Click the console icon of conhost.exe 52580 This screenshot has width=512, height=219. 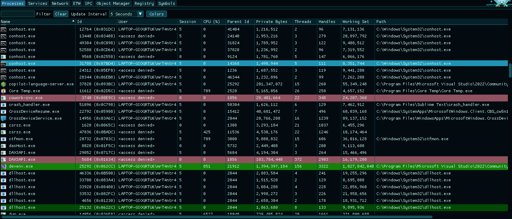click(3, 50)
